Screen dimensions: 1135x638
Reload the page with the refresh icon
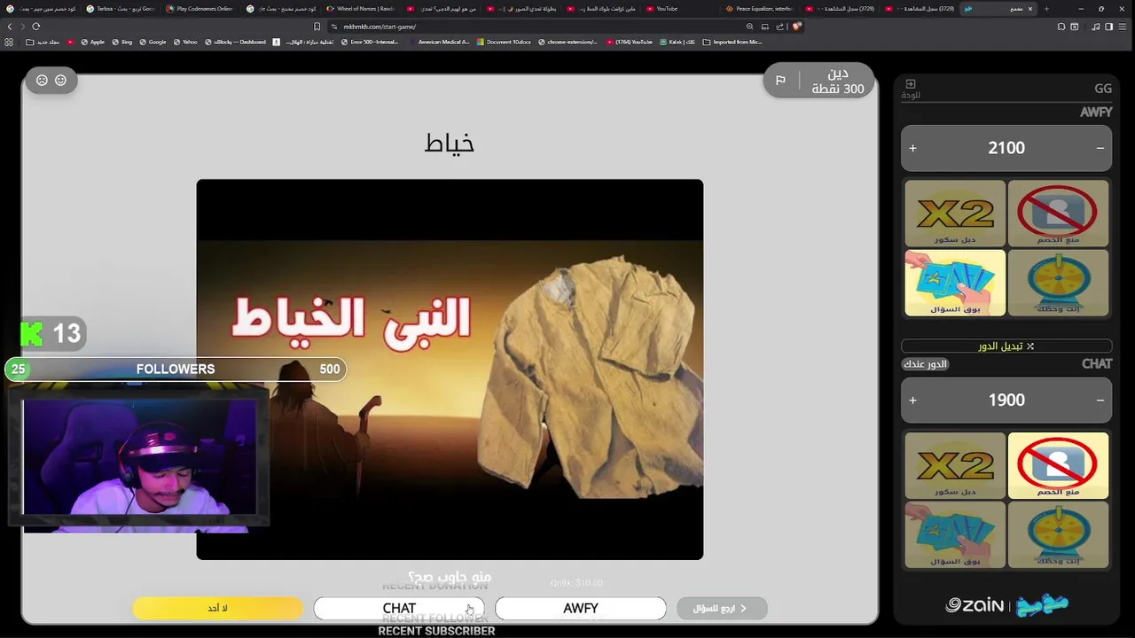pos(36,27)
